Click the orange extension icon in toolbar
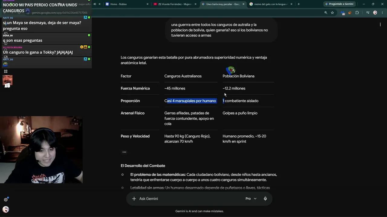This screenshot has width=387, height=217. [350, 13]
